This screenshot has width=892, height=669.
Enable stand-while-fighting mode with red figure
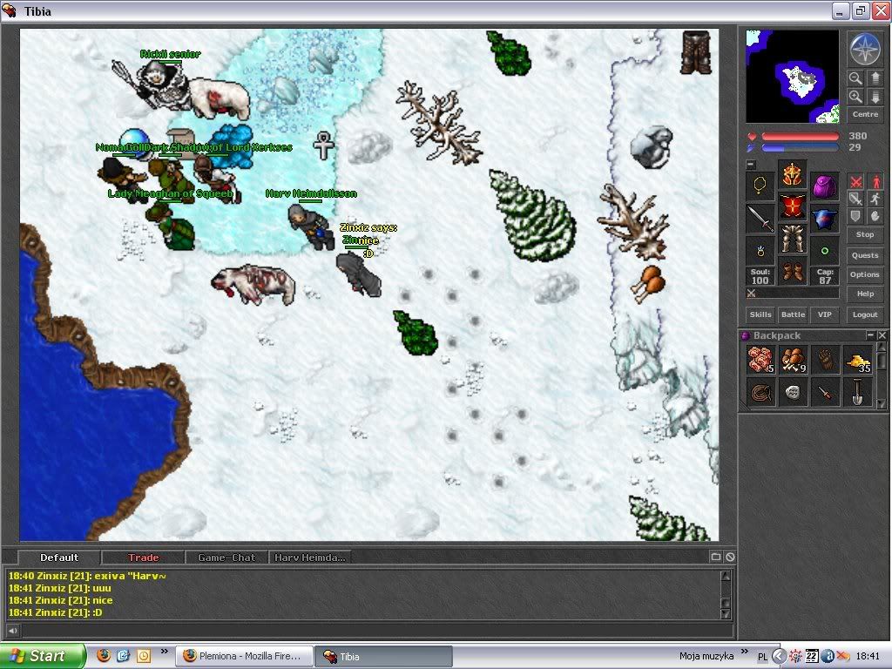[x=875, y=181]
